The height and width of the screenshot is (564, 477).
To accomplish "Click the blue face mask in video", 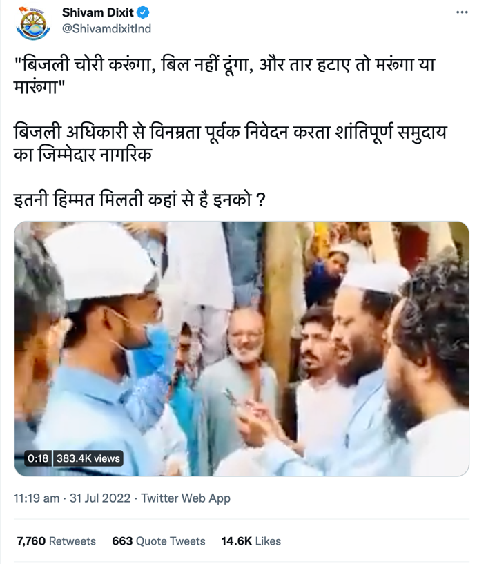I will coord(153,351).
